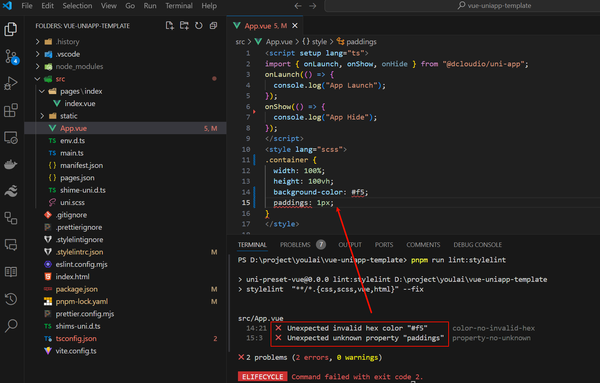Open package.json in the explorer
Image resolution: width=600 pixels, height=383 pixels.
(76, 289)
